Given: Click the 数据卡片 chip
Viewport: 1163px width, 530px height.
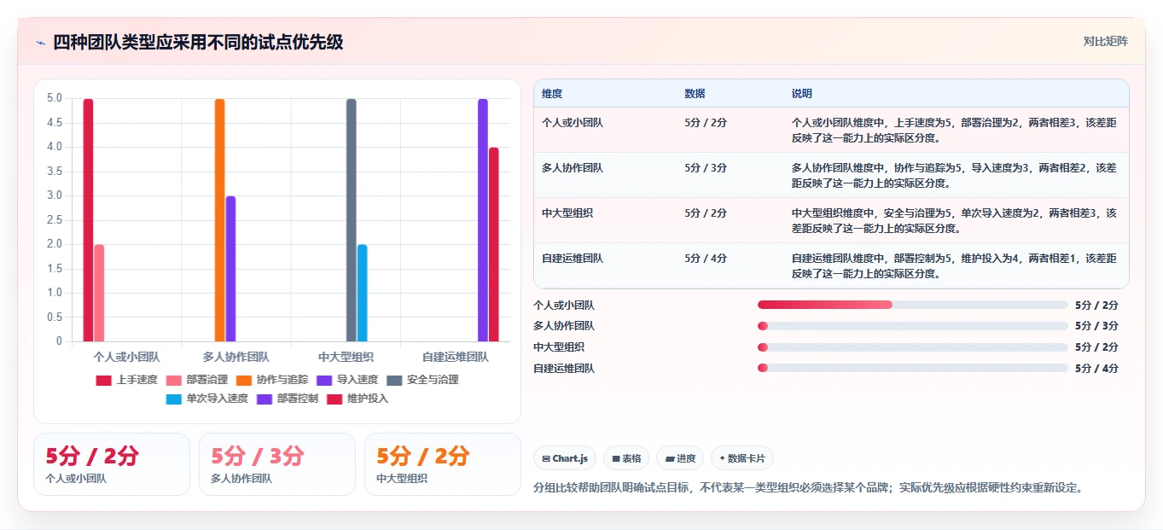Looking at the screenshot, I should click(x=742, y=458).
